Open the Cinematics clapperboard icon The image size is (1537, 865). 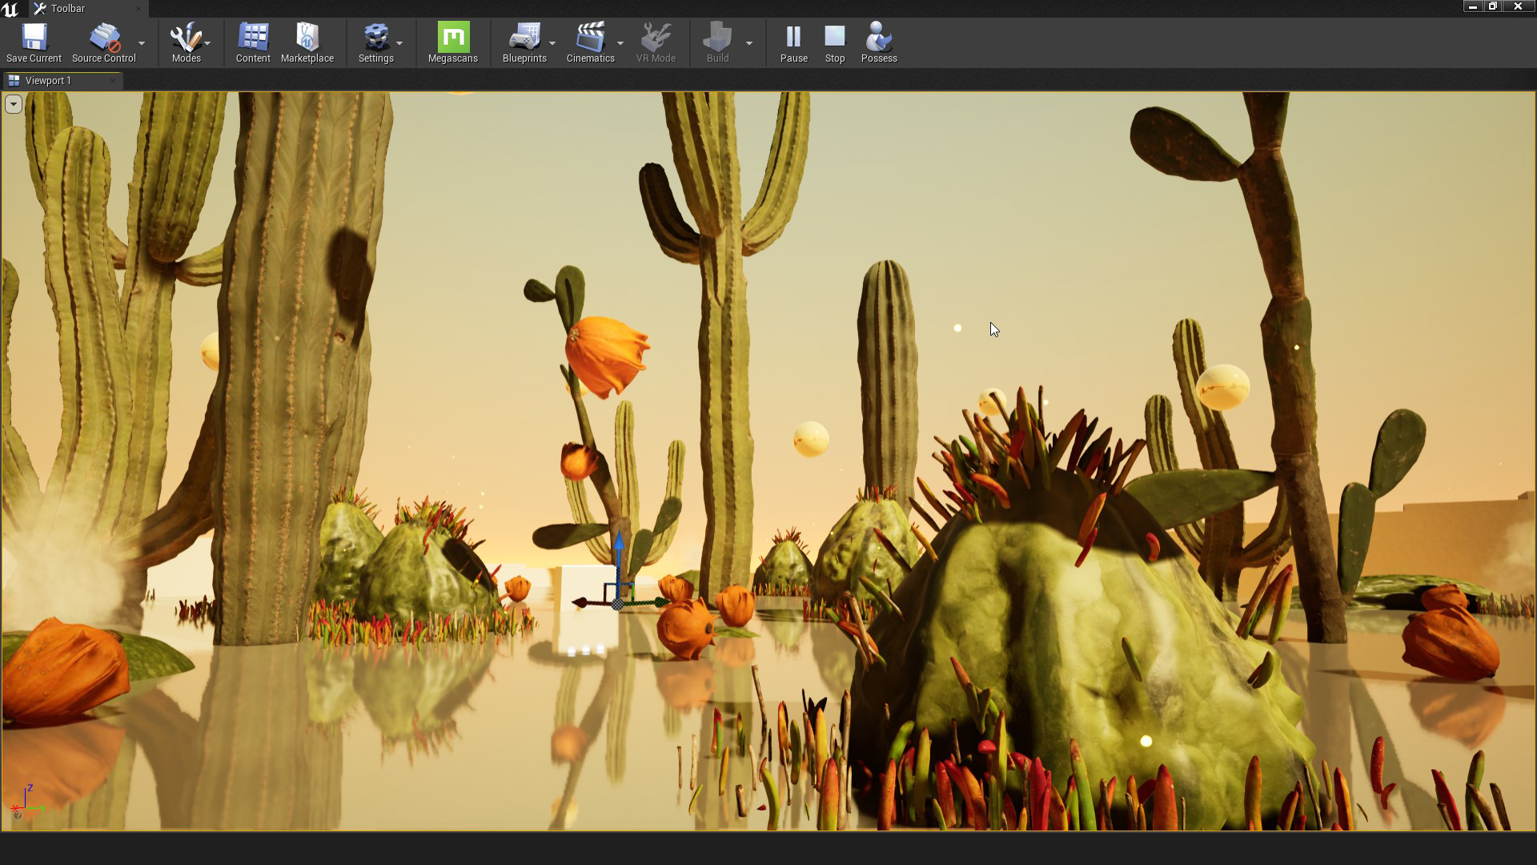[590, 38]
